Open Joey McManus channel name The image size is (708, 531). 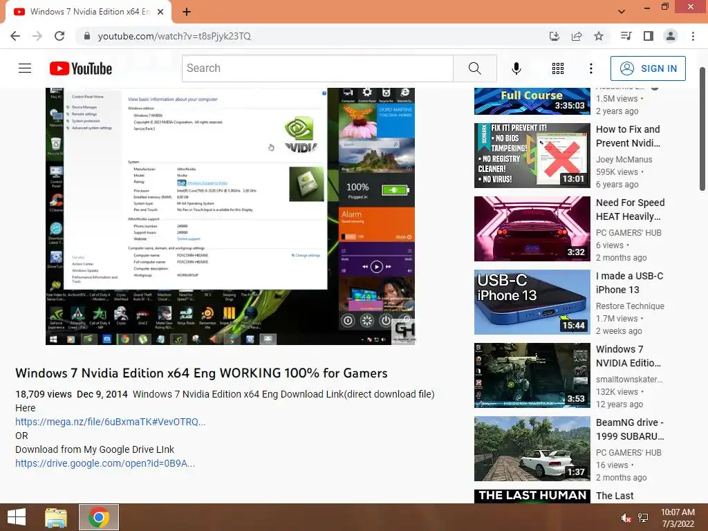[x=624, y=160]
